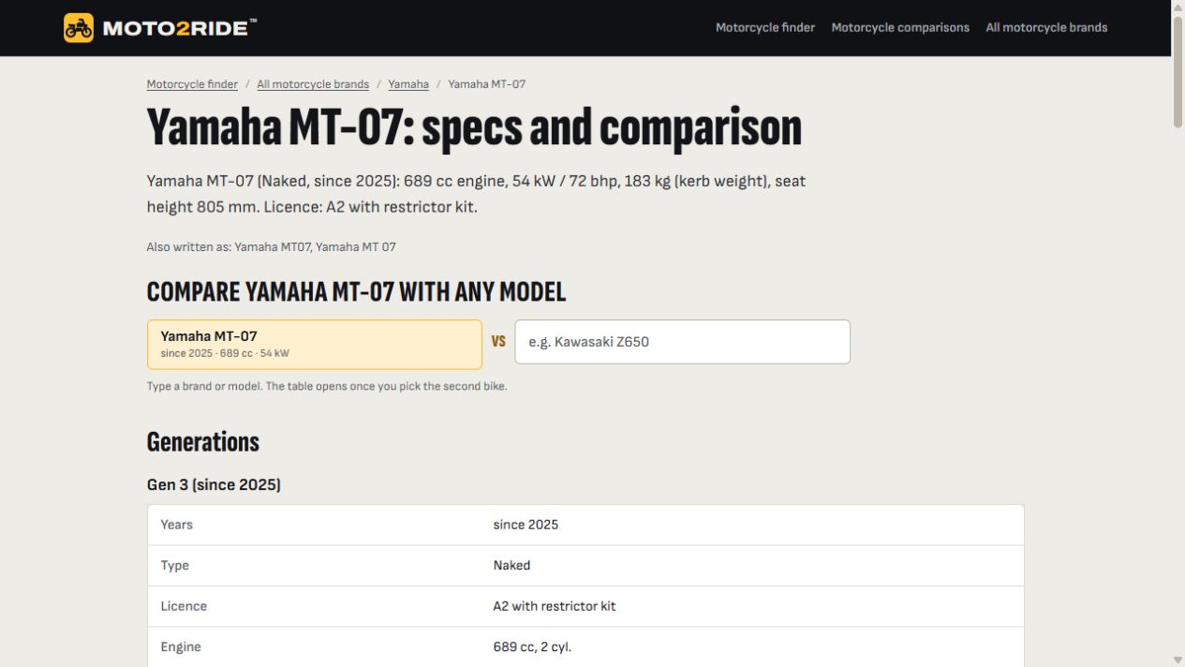Open All motorcycle brands in top navigation

[x=1046, y=28]
